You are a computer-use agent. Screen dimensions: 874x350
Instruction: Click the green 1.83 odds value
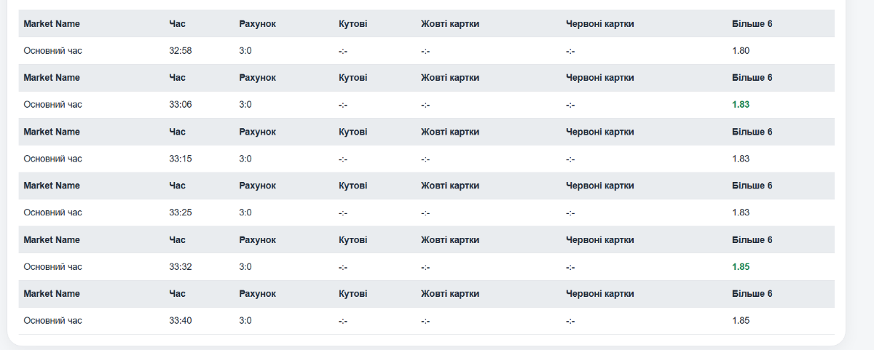point(741,105)
